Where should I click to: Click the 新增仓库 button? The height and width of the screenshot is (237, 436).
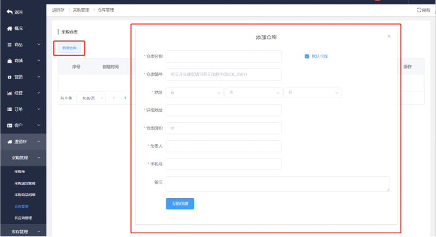click(69, 48)
